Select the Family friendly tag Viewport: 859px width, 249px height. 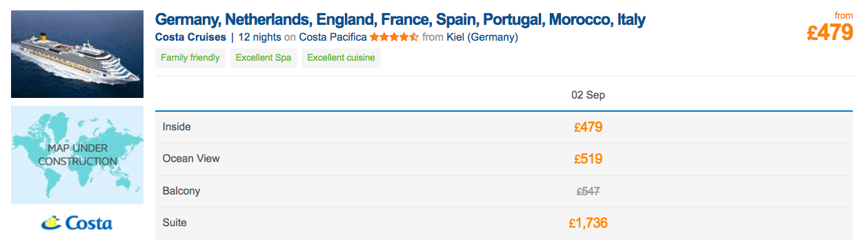pyautogui.click(x=190, y=58)
